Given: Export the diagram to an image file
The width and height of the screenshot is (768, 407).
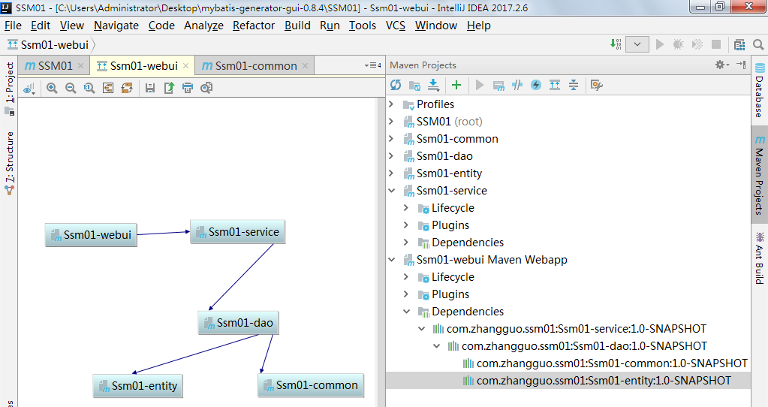Looking at the screenshot, I should coord(169,88).
